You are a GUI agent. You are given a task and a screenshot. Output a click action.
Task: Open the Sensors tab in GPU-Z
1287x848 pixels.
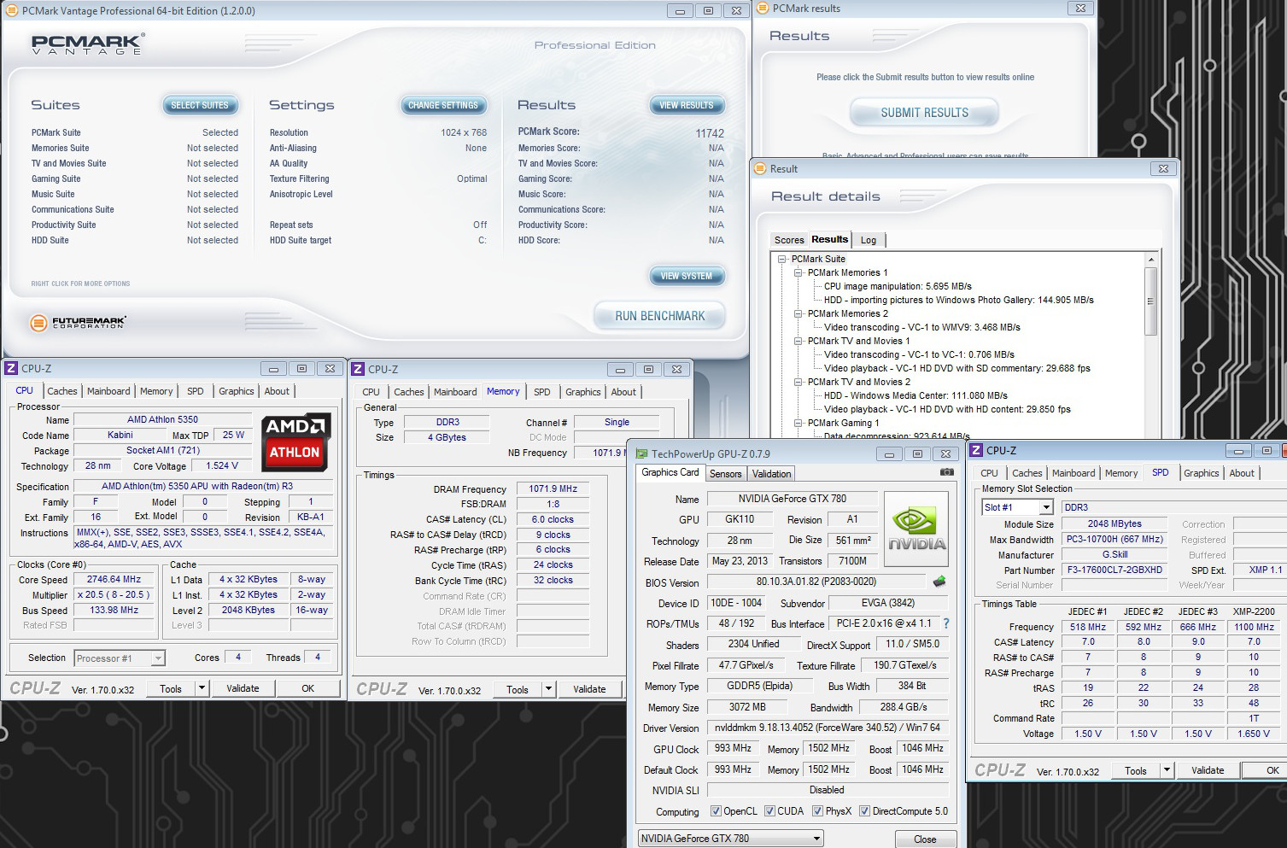tap(726, 474)
